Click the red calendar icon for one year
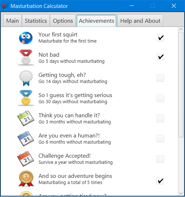 pyautogui.click(x=26, y=159)
